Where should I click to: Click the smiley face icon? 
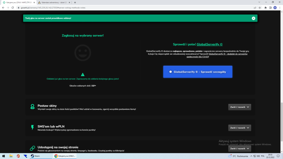[83, 53]
